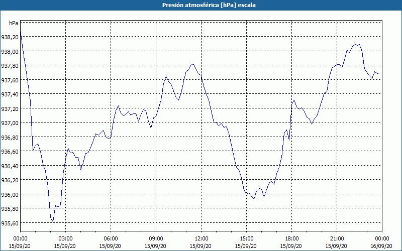
Task: Click the 15:00 time label
Action: [246, 239]
